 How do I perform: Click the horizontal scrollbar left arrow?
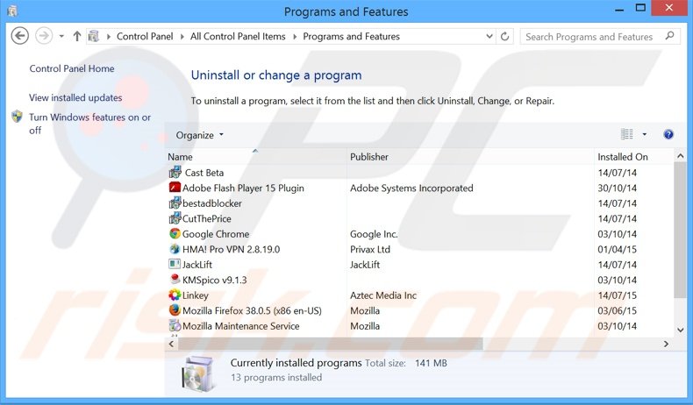tap(171, 344)
